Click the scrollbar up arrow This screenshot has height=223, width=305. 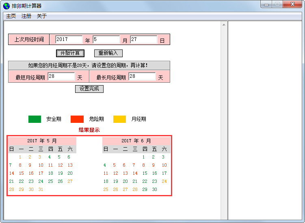coord(224,25)
